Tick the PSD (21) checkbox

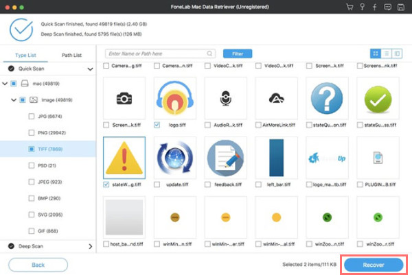coord(32,165)
